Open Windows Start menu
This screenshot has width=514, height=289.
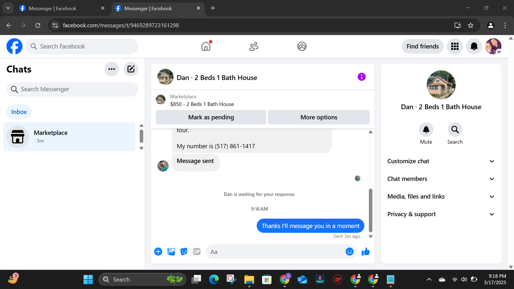tap(88, 280)
